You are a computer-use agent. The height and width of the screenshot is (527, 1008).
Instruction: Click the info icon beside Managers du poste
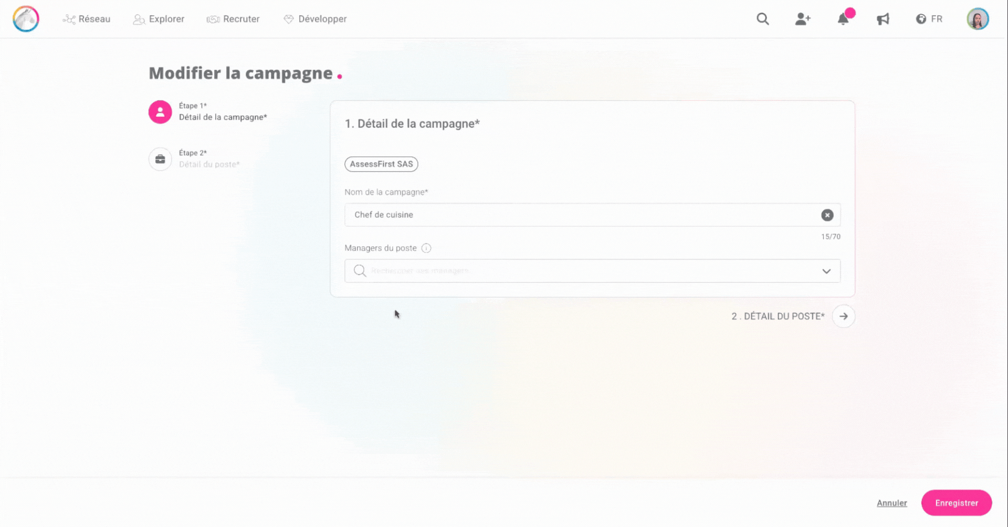(x=426, y=248)
